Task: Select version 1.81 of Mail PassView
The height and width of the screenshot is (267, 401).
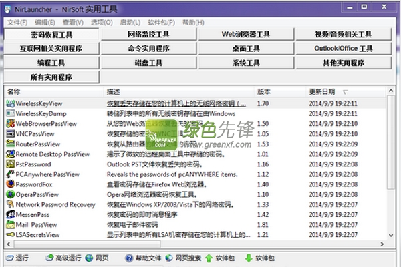Action: point(263,224)
